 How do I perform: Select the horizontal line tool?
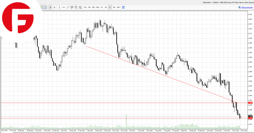tap(64, 7)
